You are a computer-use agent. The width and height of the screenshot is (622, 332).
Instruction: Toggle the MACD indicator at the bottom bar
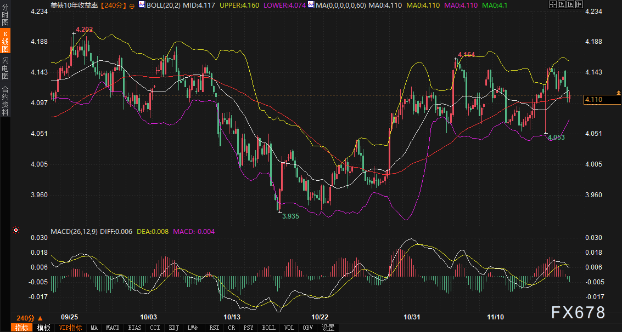[113, 328]
